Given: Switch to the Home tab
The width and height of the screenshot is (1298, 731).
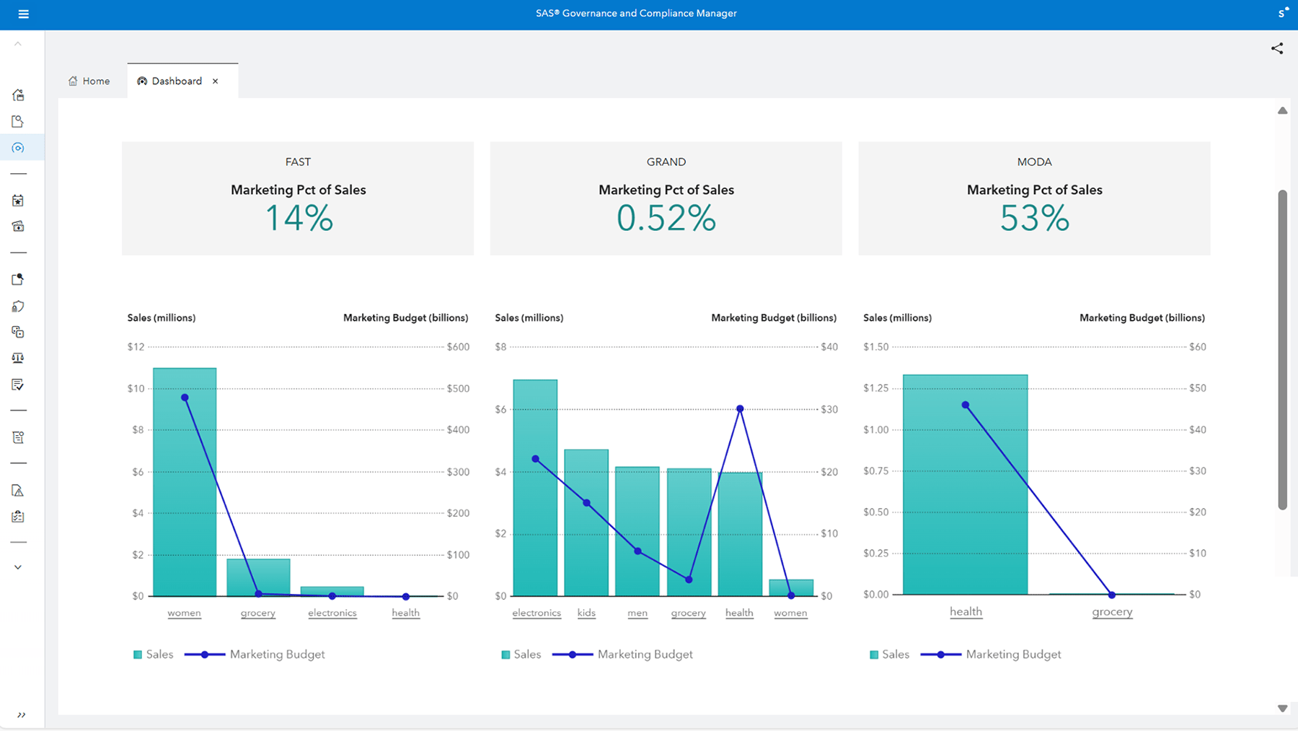Looking at the screenshot, I should (89, 81).
